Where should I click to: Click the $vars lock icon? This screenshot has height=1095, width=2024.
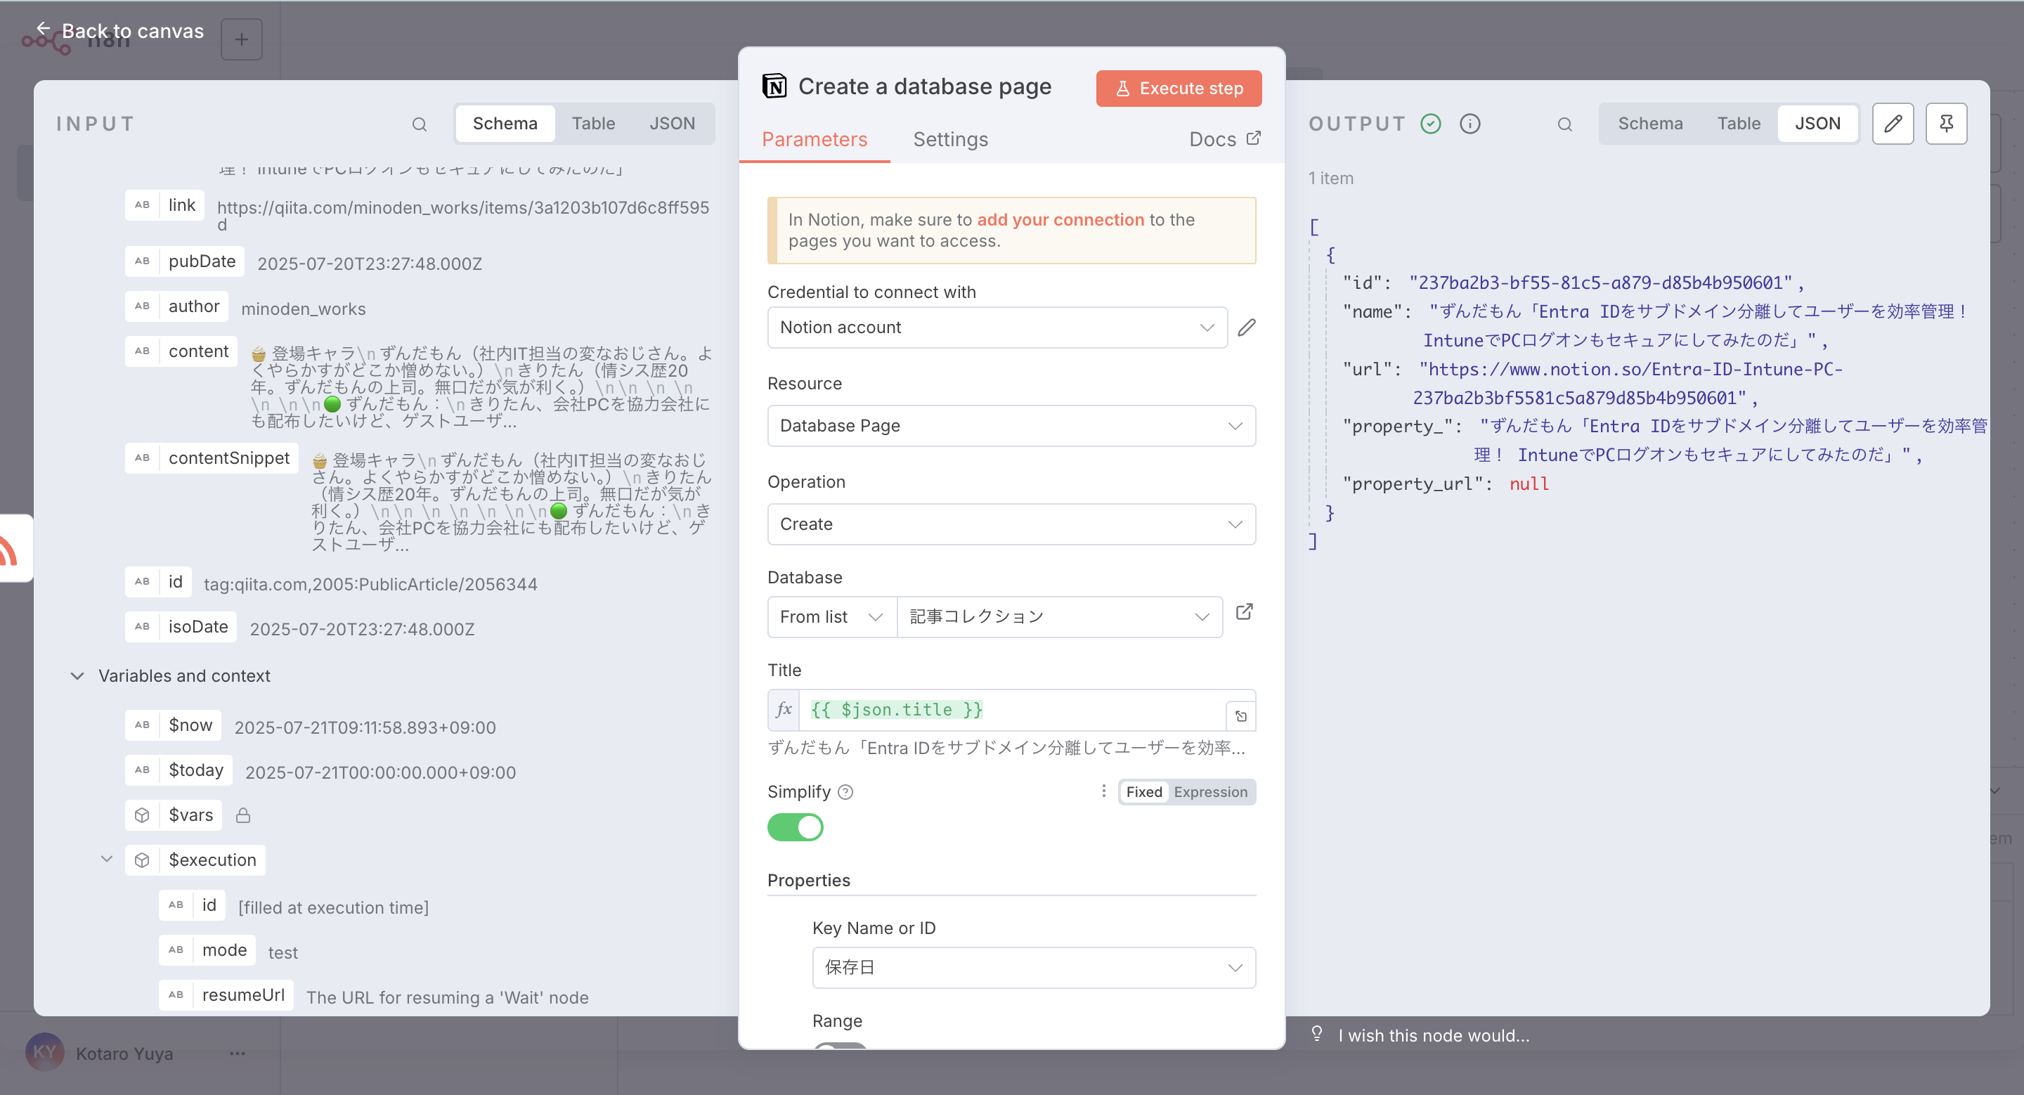242,815
